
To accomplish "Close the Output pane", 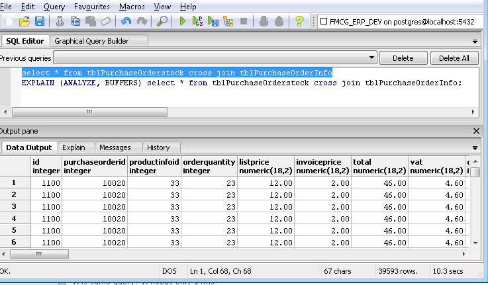I will 476,131.
